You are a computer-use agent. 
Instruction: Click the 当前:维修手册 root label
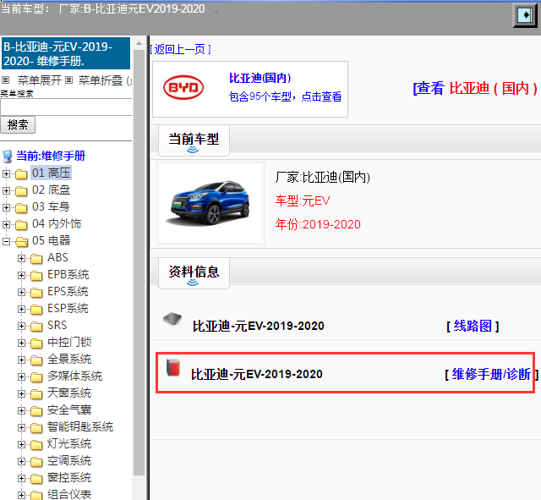click(51, 156)
